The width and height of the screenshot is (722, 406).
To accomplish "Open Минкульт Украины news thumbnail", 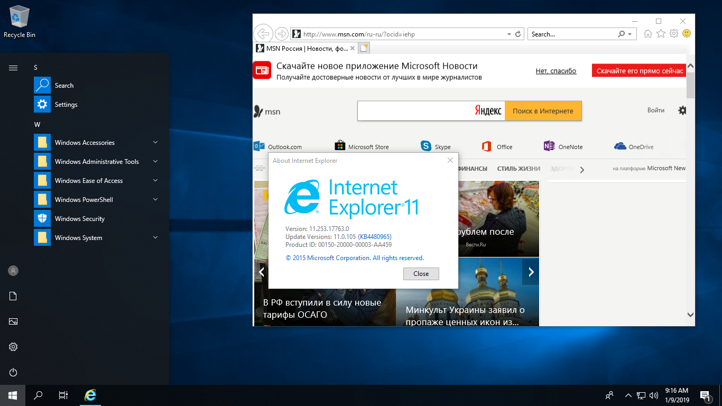I will point(467,292).
